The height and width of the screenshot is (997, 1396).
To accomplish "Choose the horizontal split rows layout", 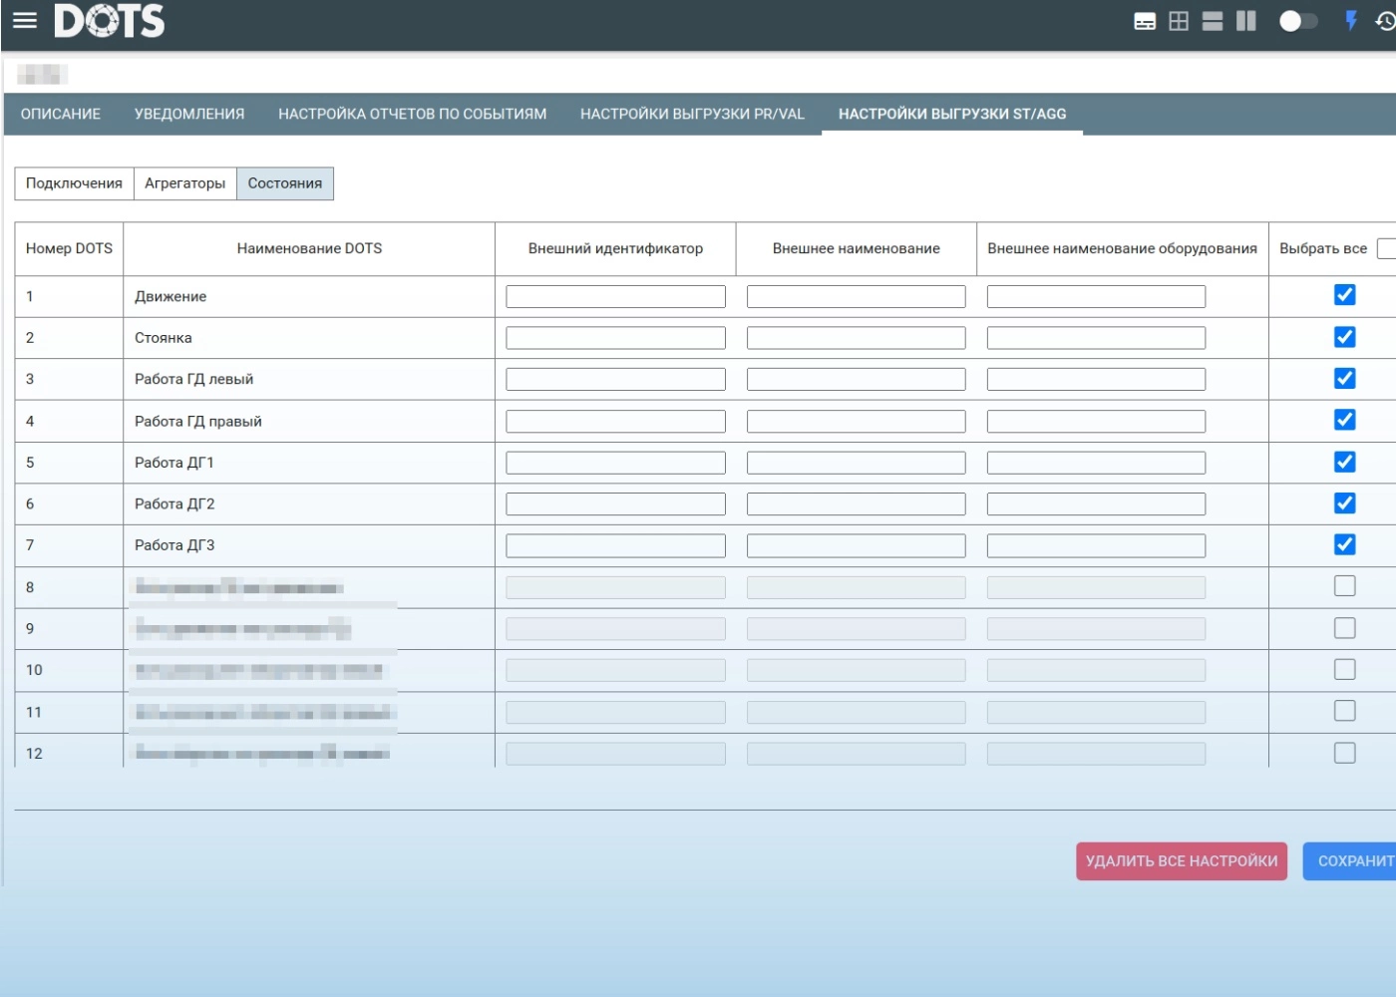I will tap(1213, 22).
